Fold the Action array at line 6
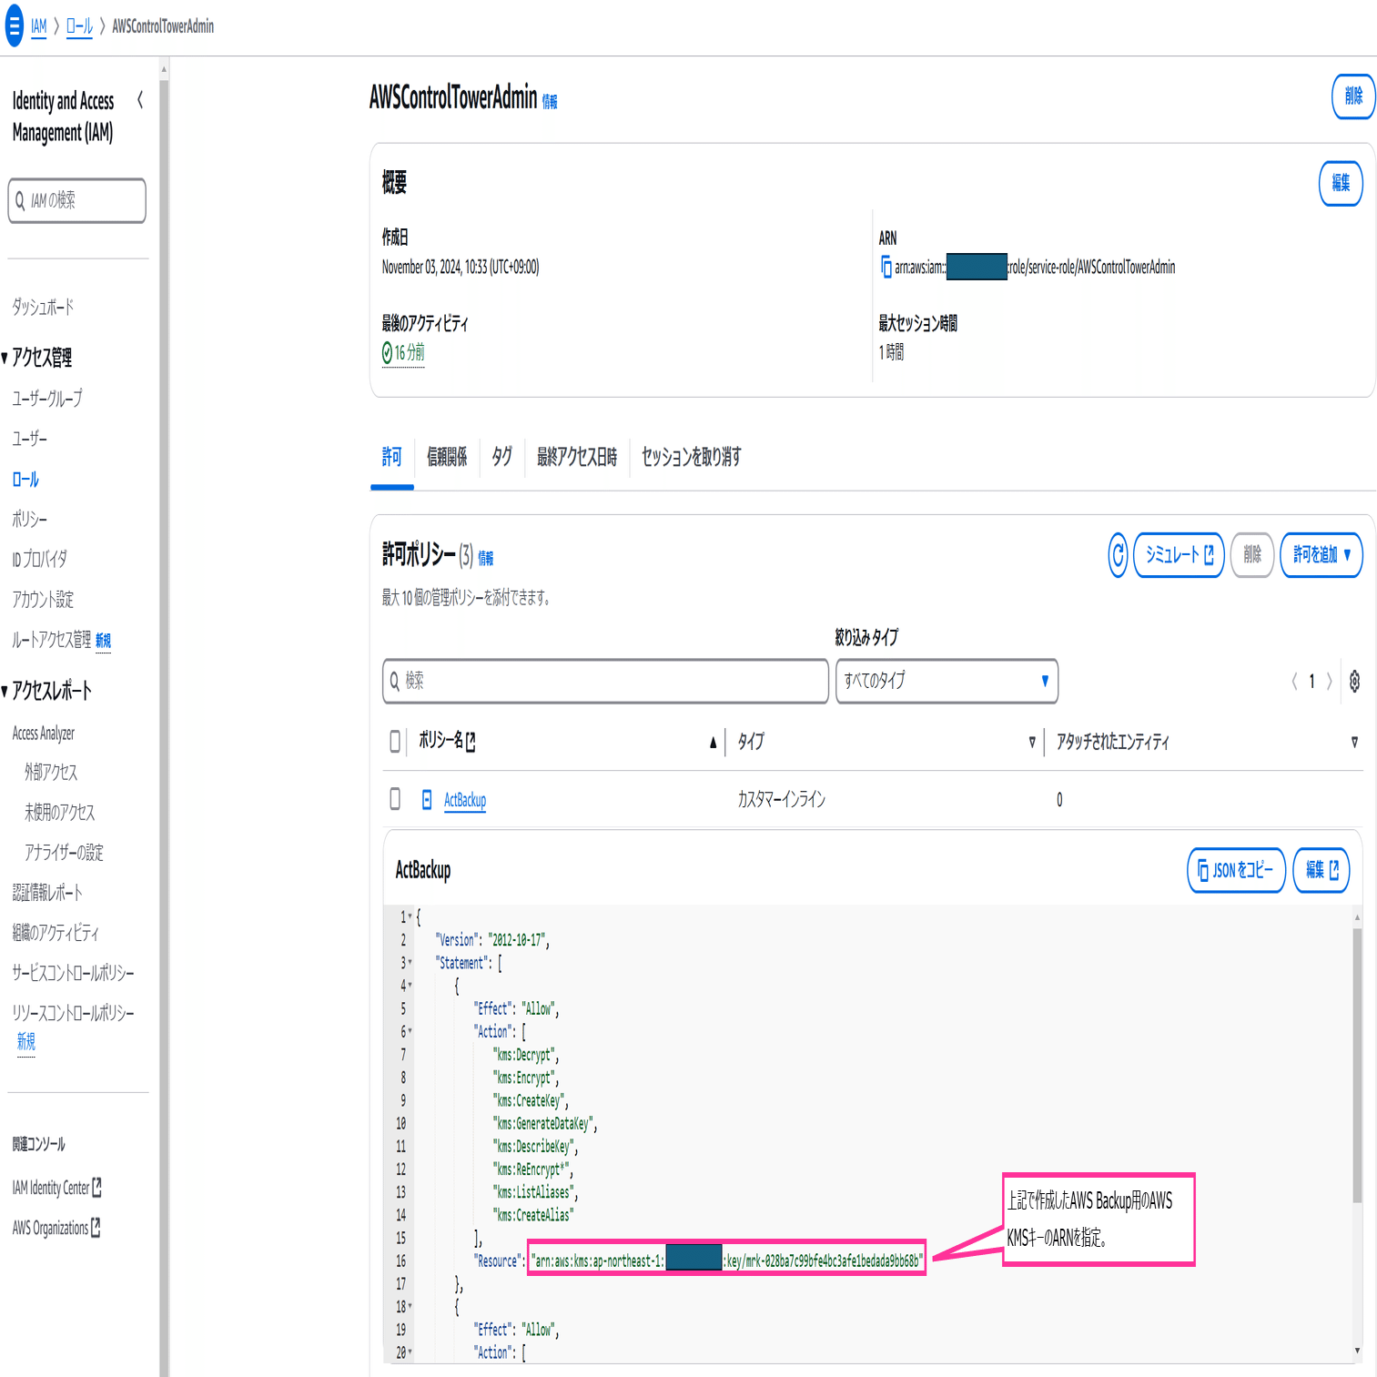 [x=410, y=1031]
